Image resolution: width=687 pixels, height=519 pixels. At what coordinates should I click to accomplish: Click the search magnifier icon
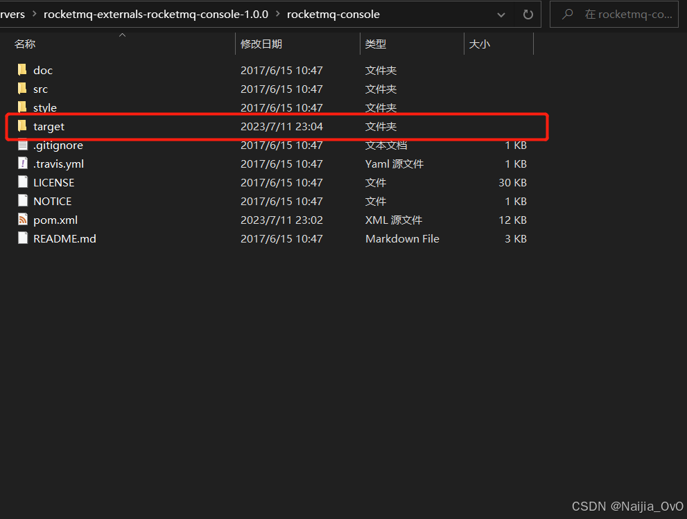click(x=567, y=15)
